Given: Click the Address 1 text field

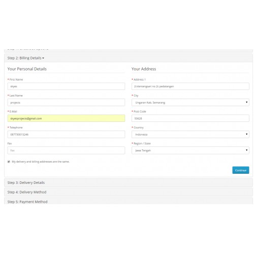Looking at the screenshot, I should click(190, 86).
